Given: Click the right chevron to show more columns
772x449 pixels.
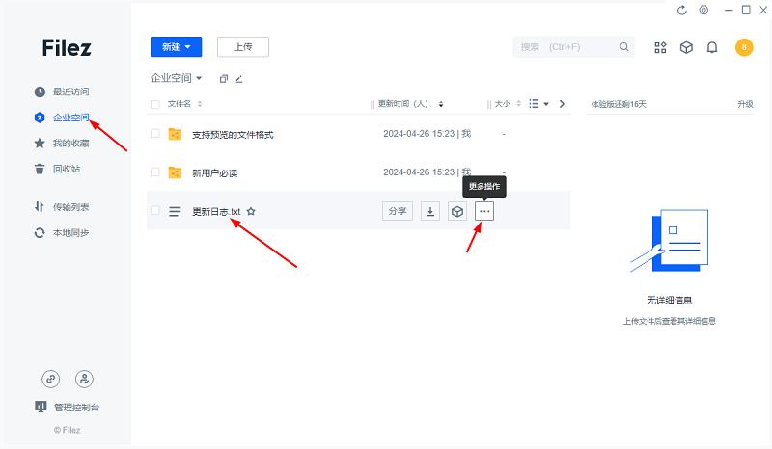Looking at the screenshot, I should [x=562, y=104].
